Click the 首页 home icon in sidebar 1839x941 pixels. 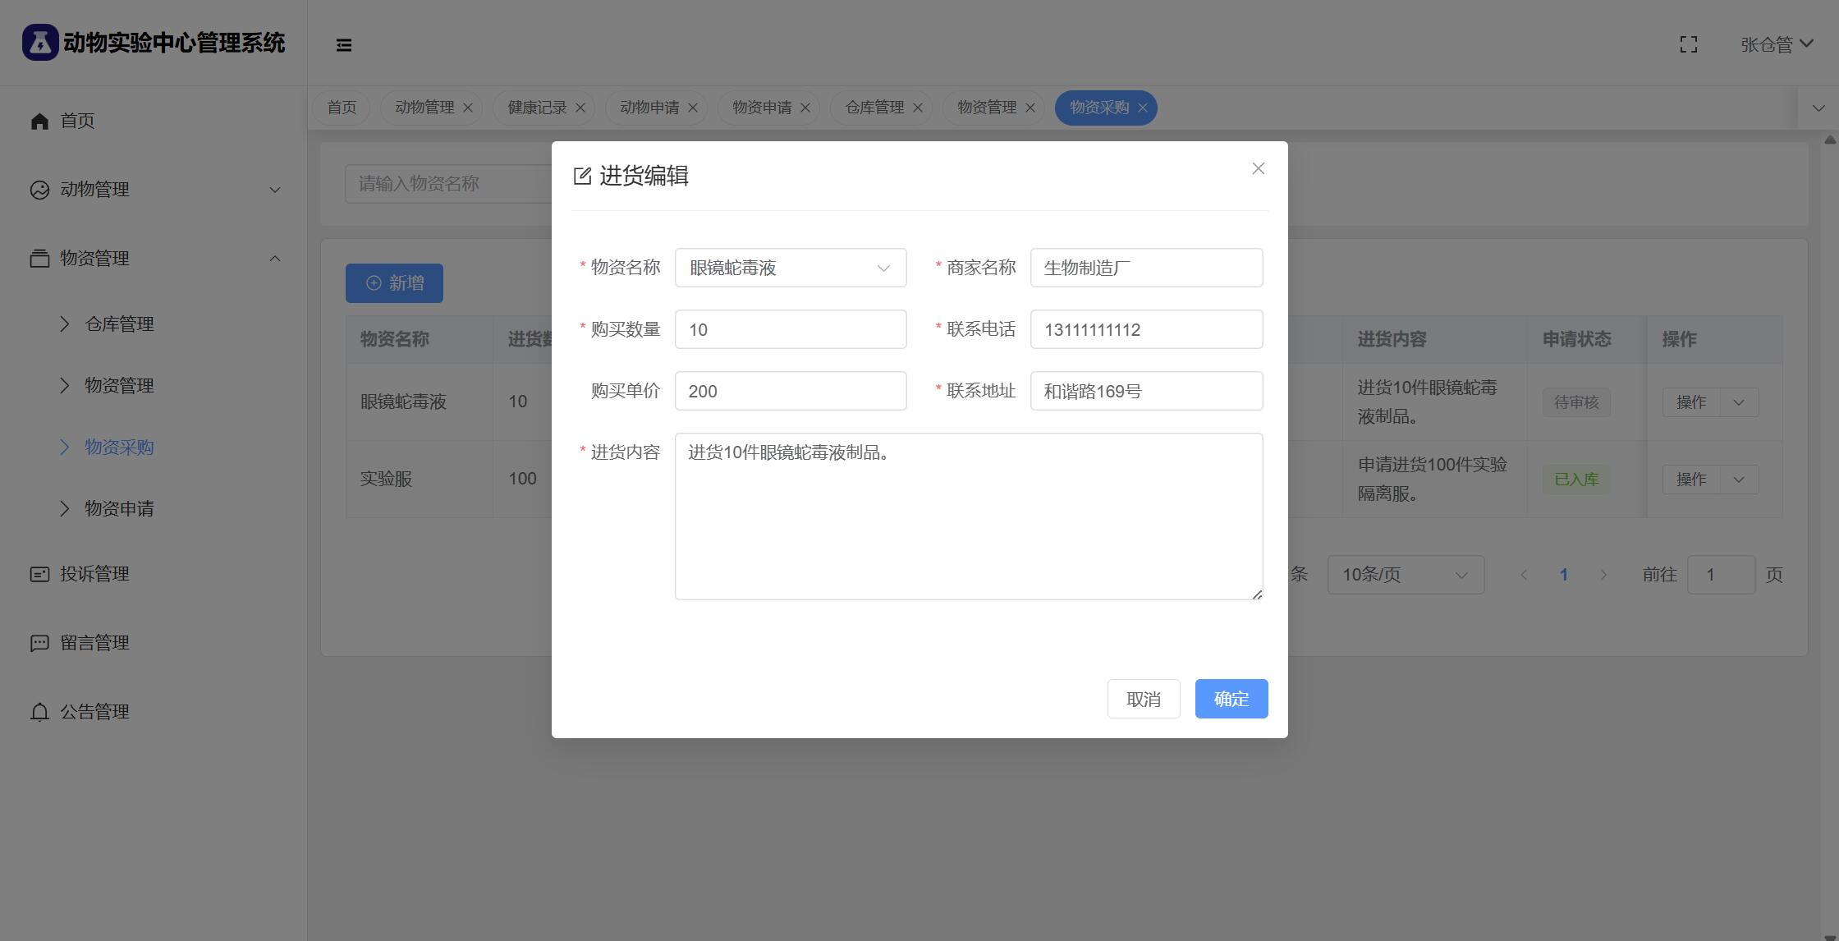[39, 122]
